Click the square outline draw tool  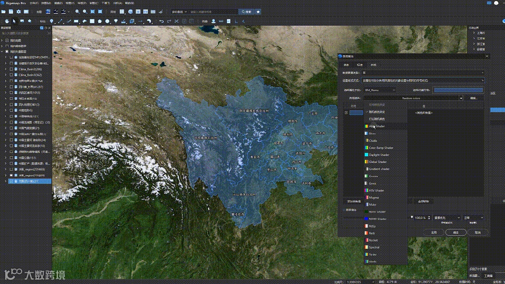tap(92, 21)
